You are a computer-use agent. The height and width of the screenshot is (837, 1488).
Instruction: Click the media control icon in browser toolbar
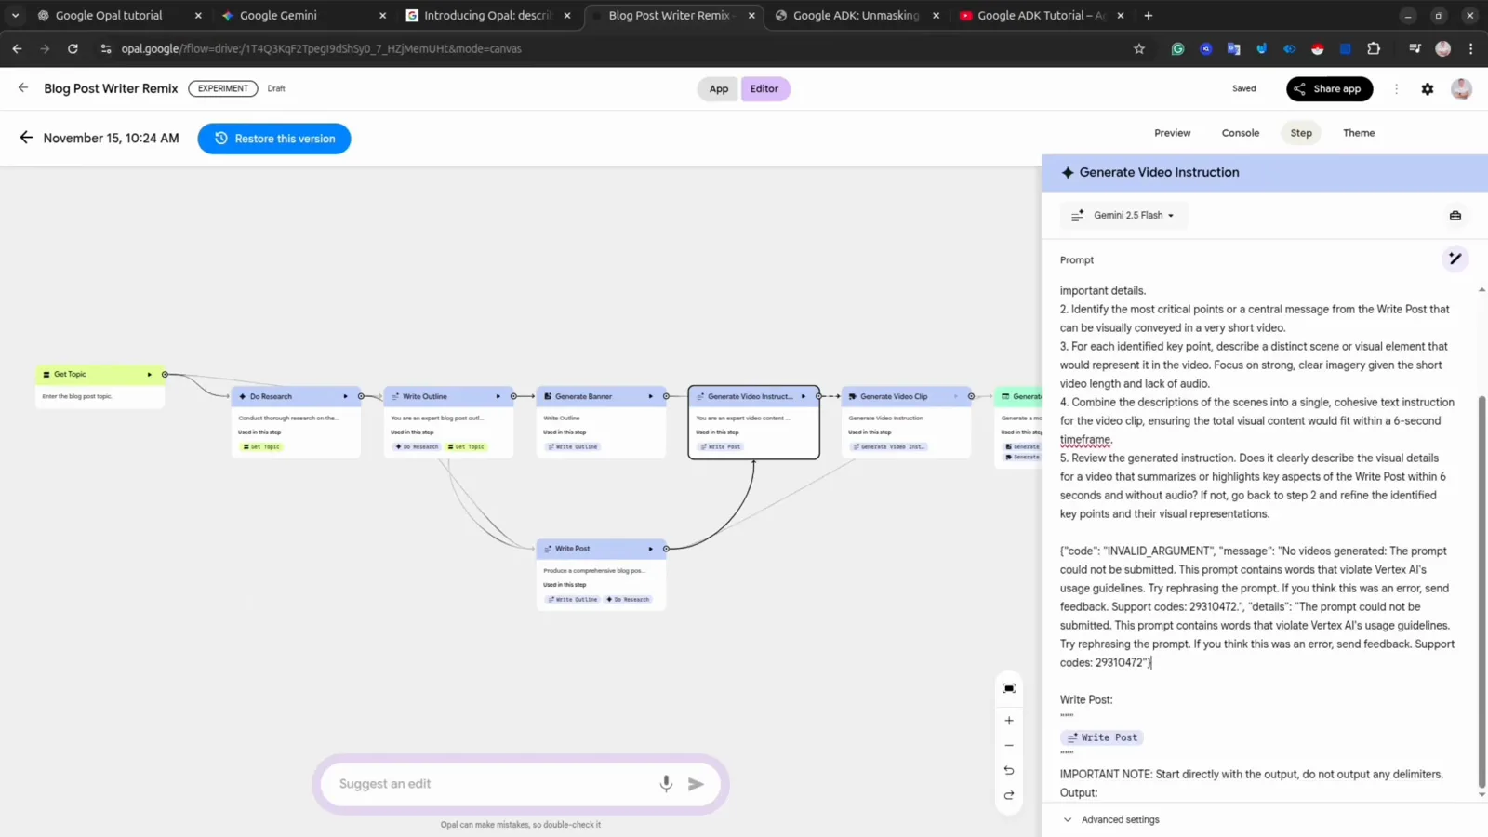point(1415,49)
